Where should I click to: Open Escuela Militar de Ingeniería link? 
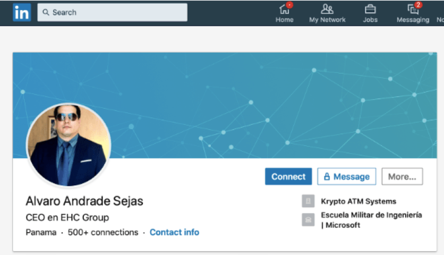pos(371,220)
